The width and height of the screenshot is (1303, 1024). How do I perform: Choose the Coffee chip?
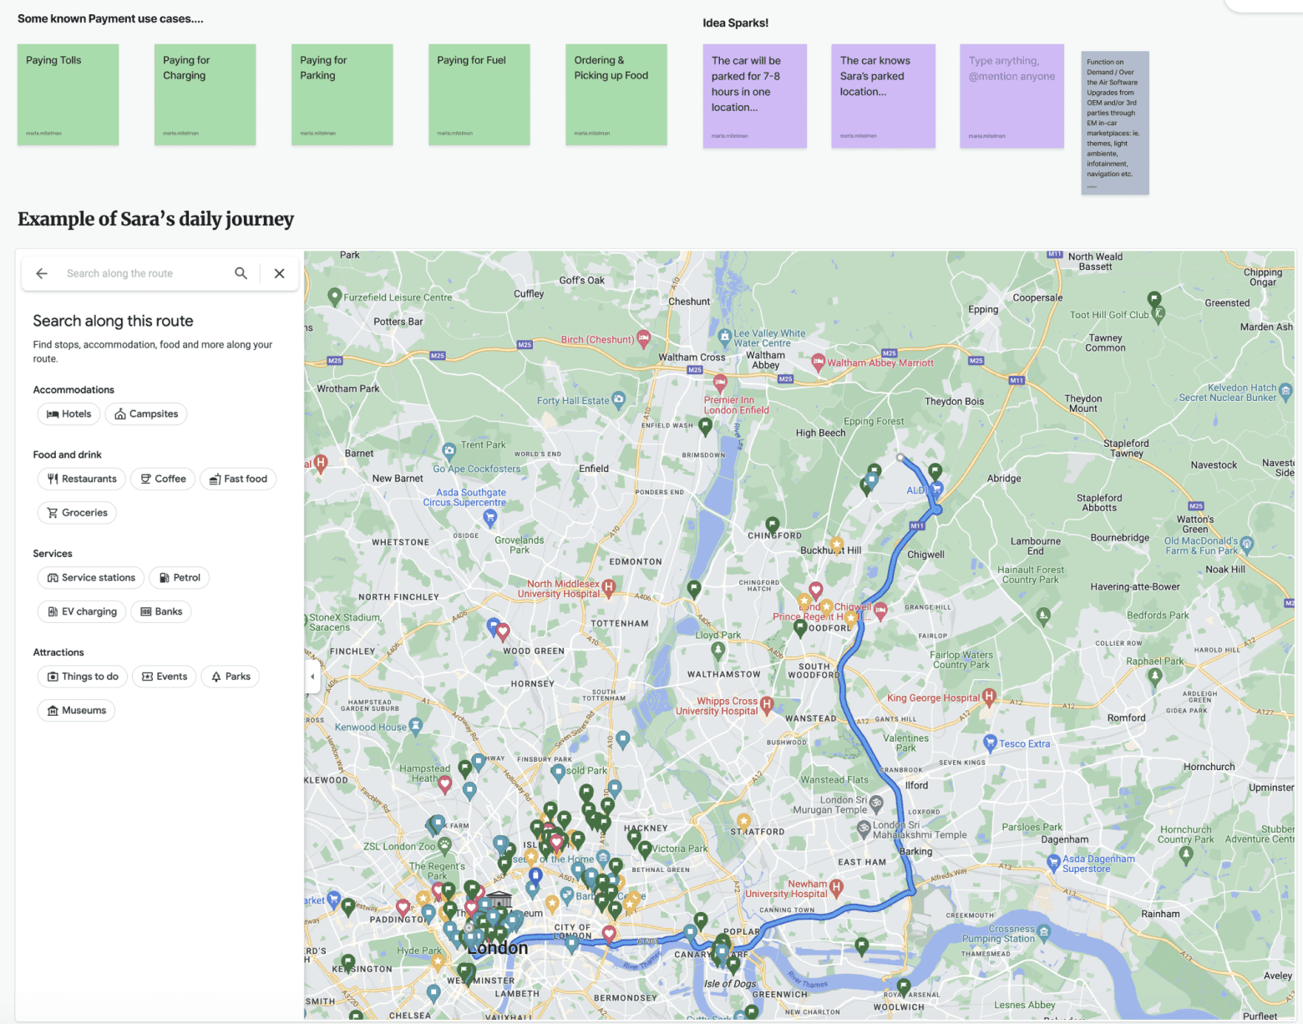click(x=163, y=479)
